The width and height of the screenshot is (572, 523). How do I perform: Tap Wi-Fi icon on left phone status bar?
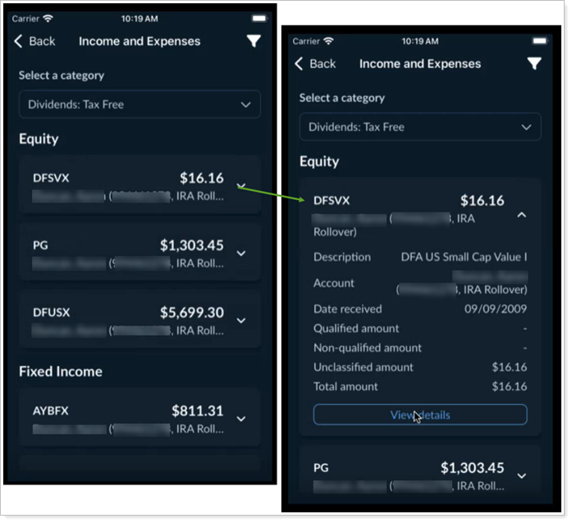pyautogui.click(x=48, y=18)
